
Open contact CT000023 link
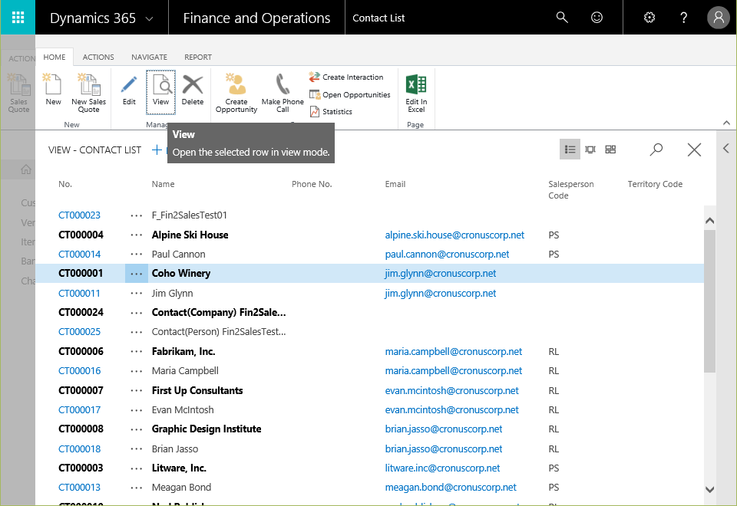pos(79,215)
